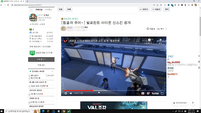The height and width of the screenshot is (113, 201).
Task: Click the 제 9회 상콘 시상식 heading
Action: coord(39,82)
